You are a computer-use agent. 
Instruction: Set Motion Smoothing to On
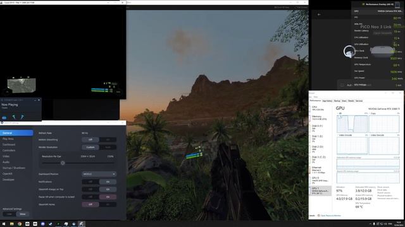108,139
